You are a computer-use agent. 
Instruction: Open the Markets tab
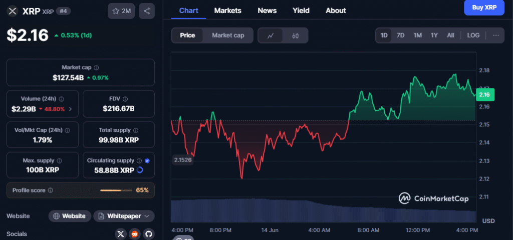point(228,10)
